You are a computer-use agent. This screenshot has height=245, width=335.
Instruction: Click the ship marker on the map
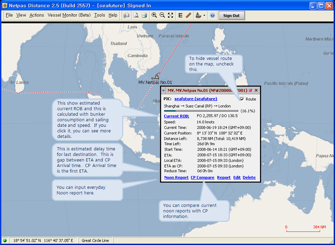pos(156,77)
